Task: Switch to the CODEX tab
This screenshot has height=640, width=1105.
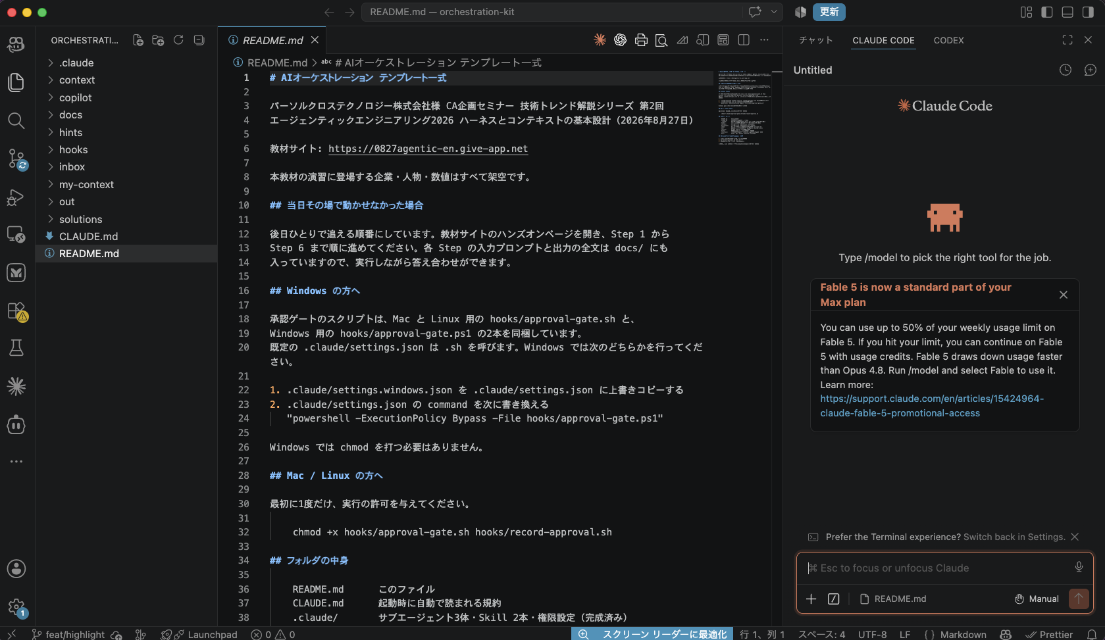Action: [948, 40]
